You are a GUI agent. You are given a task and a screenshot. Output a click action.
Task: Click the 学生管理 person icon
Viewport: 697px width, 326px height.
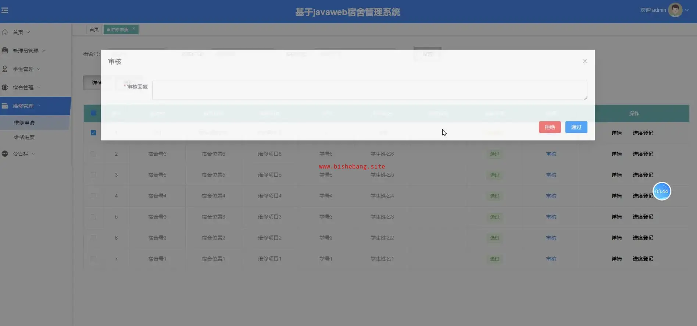pyautogui.click(x=5, y=69)
